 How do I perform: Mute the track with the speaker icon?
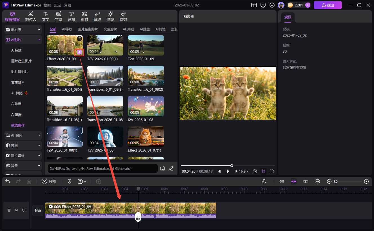click(24, 210)
